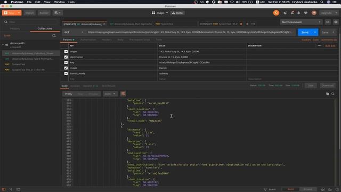
Task: Open a new request tab with plus
Action: point(247,24)
